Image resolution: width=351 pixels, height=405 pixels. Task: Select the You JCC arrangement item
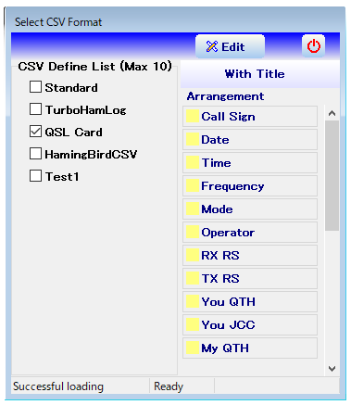point(250,325)
